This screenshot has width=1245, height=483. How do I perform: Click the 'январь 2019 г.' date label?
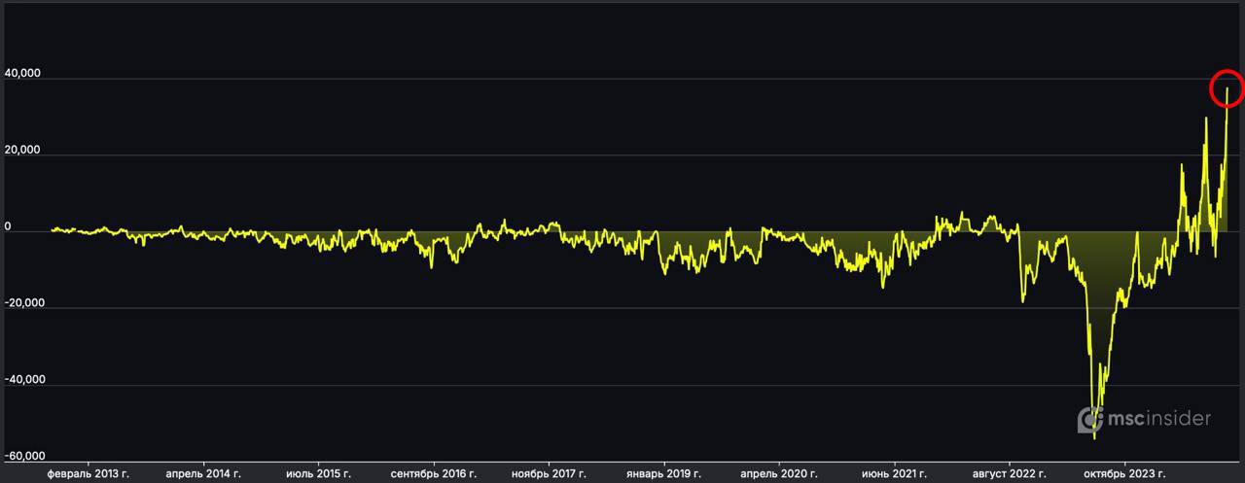coord(664,474)
